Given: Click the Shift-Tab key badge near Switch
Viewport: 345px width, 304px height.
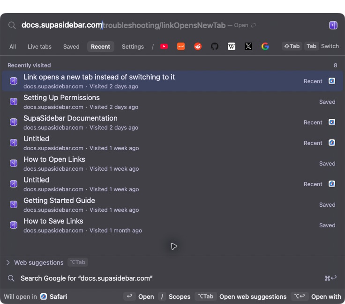Looking at the screenshot, I should click(x=292, y=46).
